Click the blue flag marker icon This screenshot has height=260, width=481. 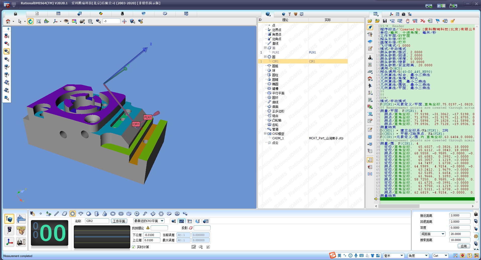(x=438, y=21)
